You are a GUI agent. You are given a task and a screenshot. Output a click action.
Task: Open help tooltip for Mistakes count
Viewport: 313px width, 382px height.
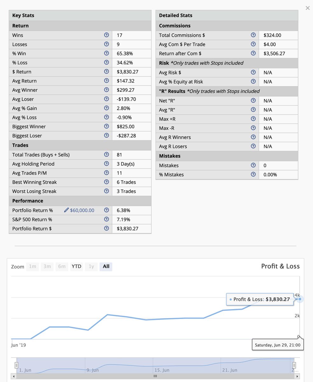click(x=253, y=165)
